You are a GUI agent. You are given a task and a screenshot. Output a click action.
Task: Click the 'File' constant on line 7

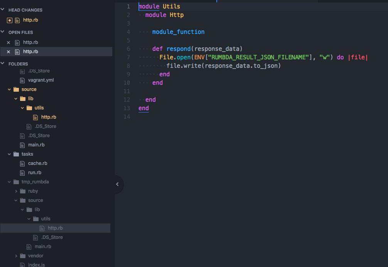tap(166, 57)
